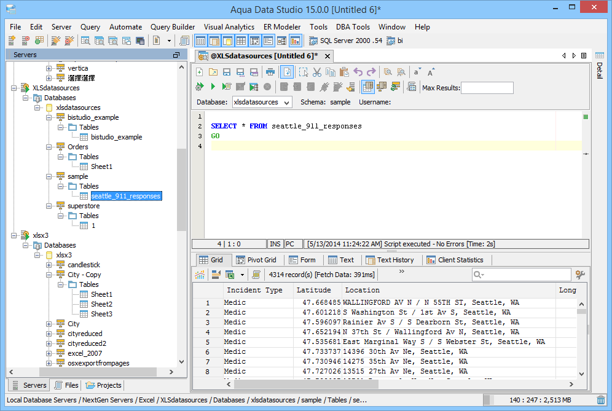Image resolution: width=612 pixels, height=411 pixels.
Task: Click the Max Results input field
Action: pos(487,88)
